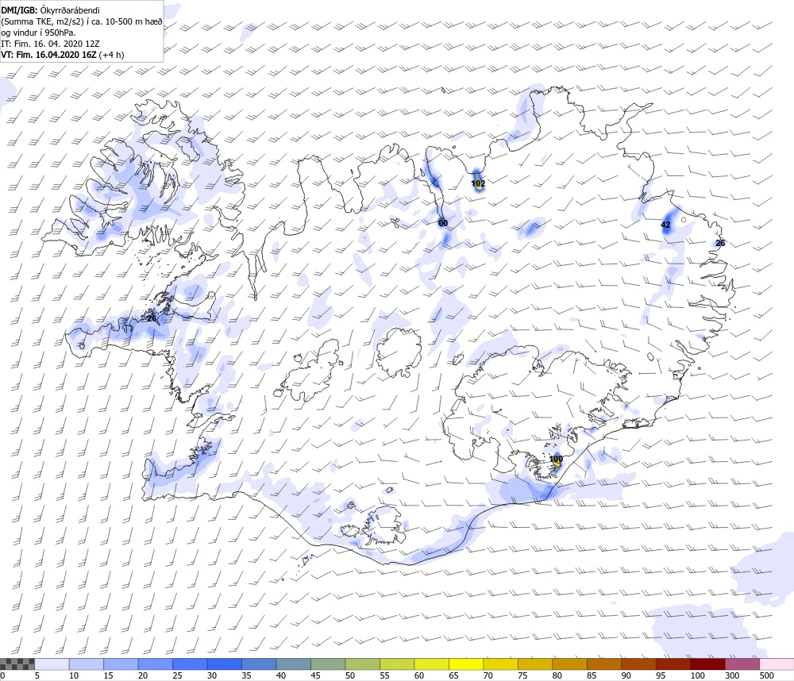Click the 100 TKE value label
Screen dimensions: 794x681
[x=556, y=459]
